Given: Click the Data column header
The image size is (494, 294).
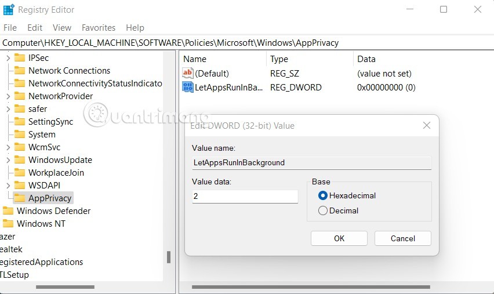Looking at the screenshot, I should point(366,59).
